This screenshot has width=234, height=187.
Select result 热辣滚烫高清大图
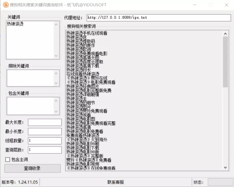83,58
